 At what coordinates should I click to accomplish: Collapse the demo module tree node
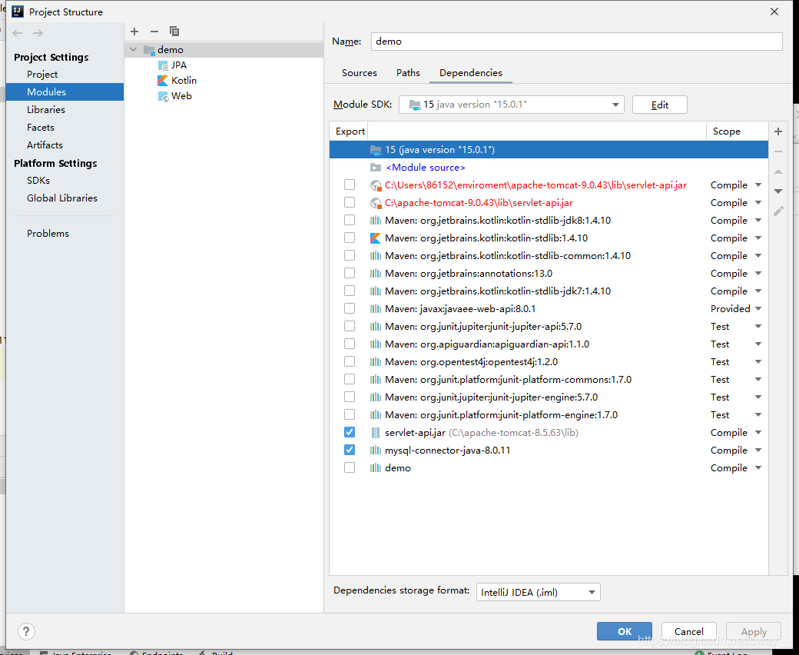click(134, 50)
